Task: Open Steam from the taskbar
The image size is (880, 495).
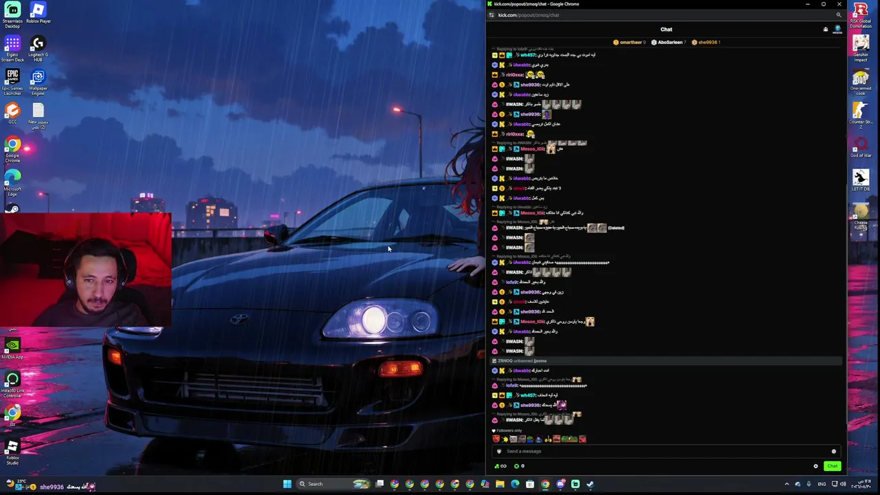Action: [591, 484]
